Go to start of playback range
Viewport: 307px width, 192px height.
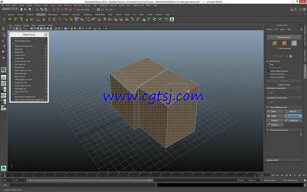pos(273,175)
